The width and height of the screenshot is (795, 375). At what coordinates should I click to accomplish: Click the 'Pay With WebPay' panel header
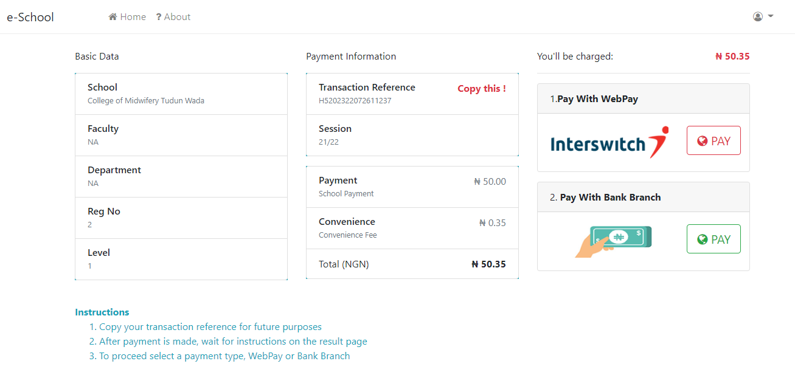click(644, 98)
